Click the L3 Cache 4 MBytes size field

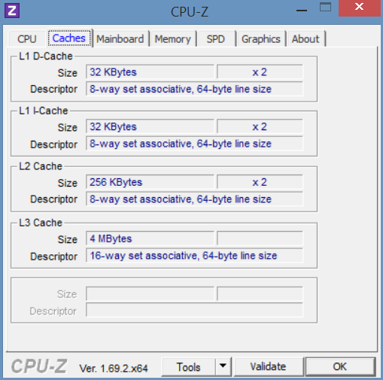150,239
